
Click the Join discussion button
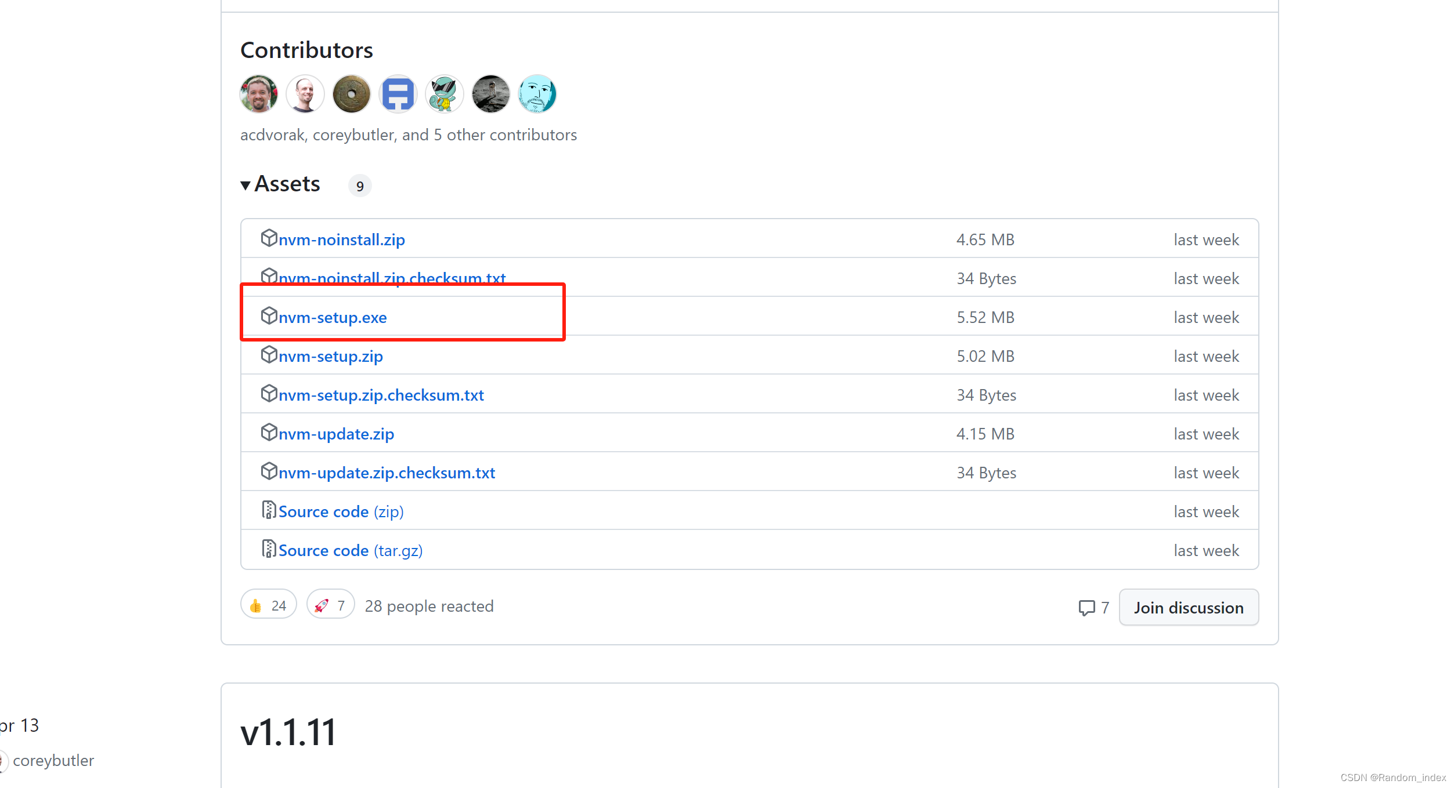(x=1188, y=607)
